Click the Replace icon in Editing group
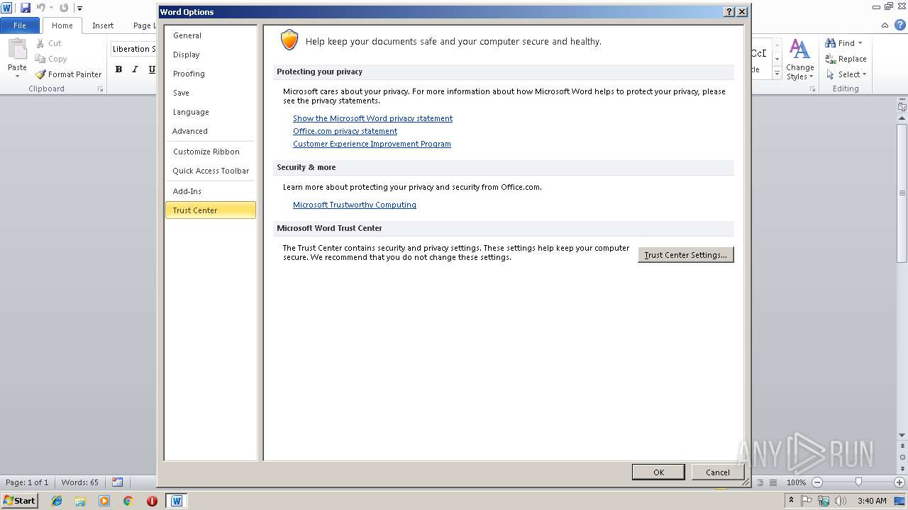 tap(831, 59)
